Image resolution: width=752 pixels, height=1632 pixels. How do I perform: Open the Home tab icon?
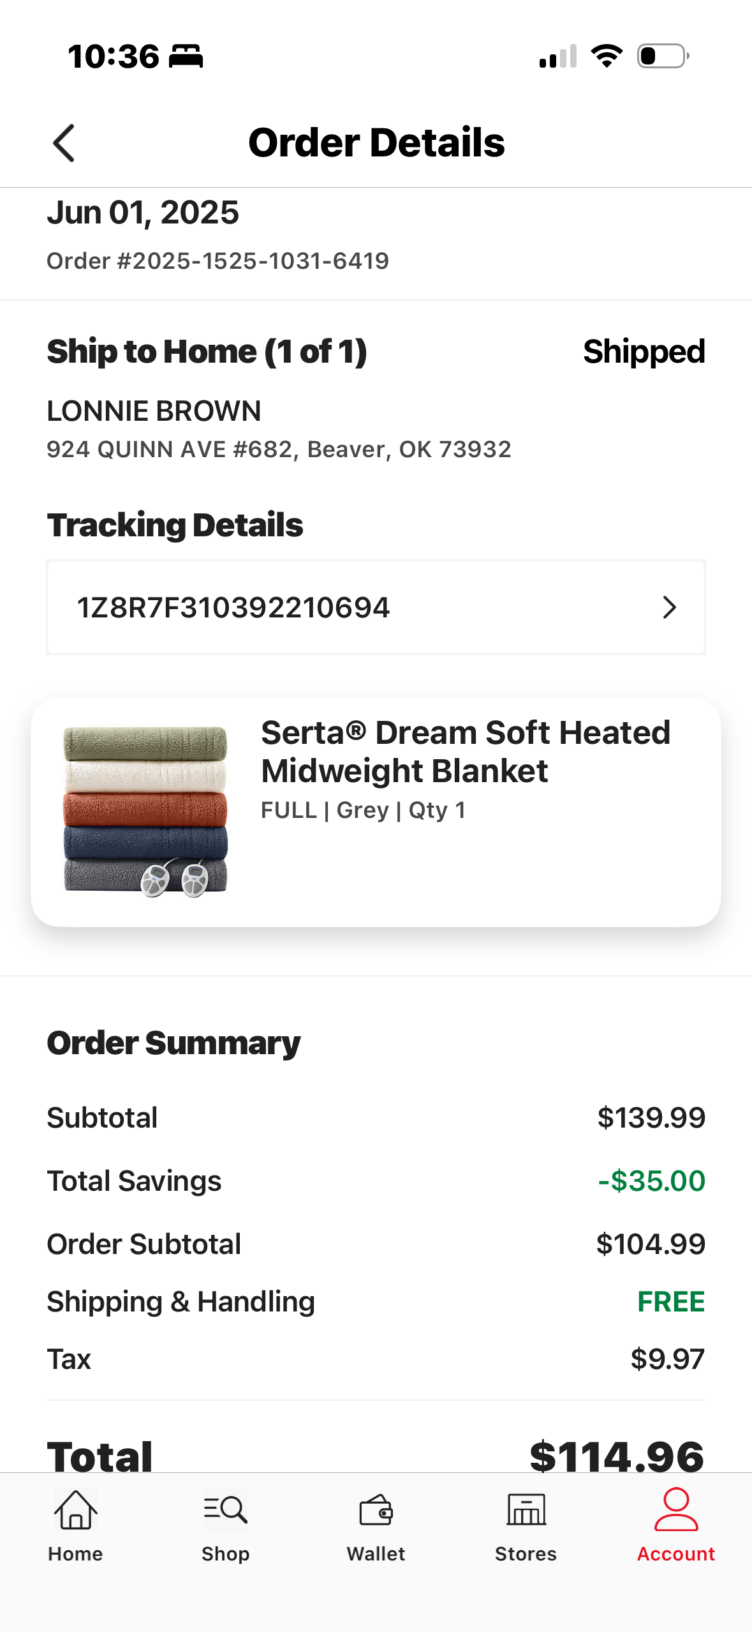pos(75,1509)
